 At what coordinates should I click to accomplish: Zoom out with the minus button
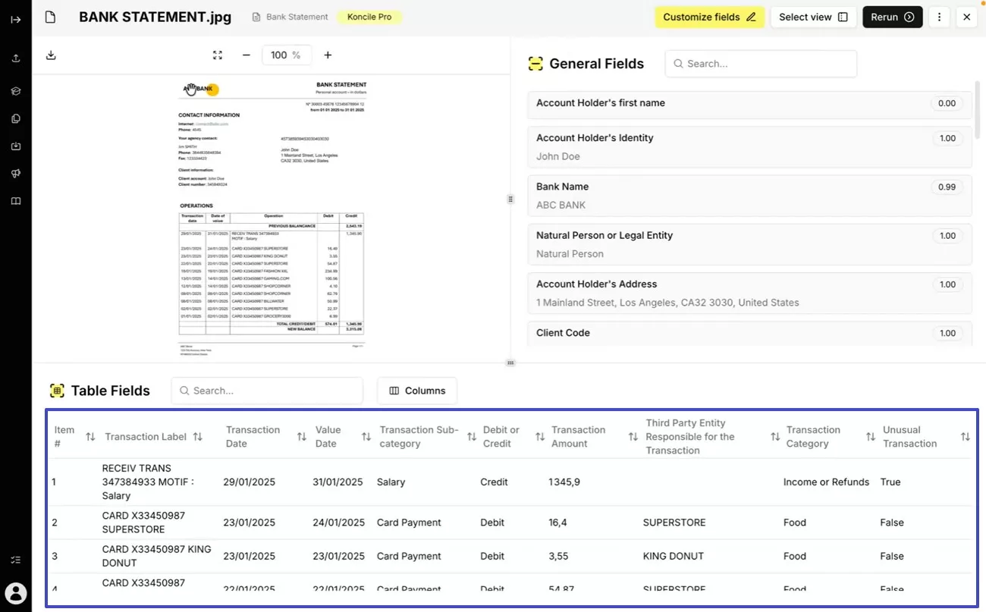[x=246, y=55]
